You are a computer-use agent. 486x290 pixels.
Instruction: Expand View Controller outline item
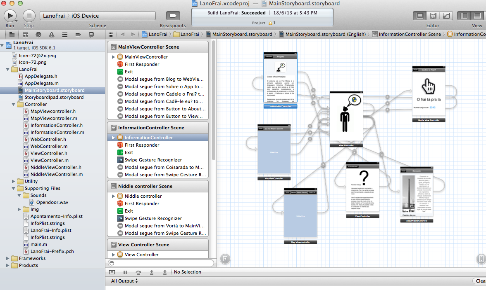tap(113, 255)
